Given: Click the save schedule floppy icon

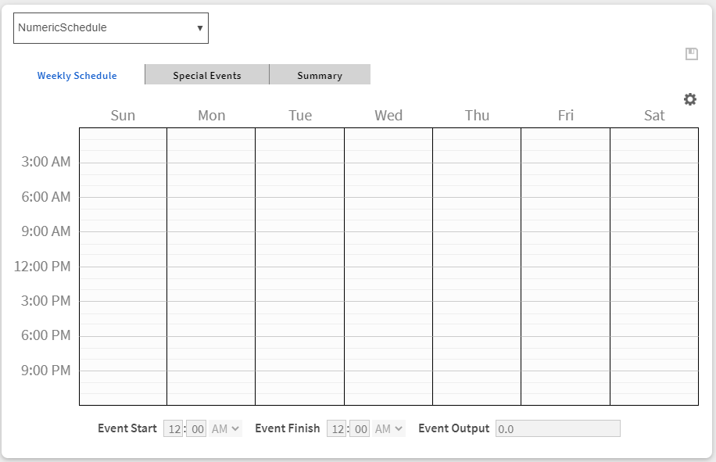Looking at the screenshot, I should point(691,54).
